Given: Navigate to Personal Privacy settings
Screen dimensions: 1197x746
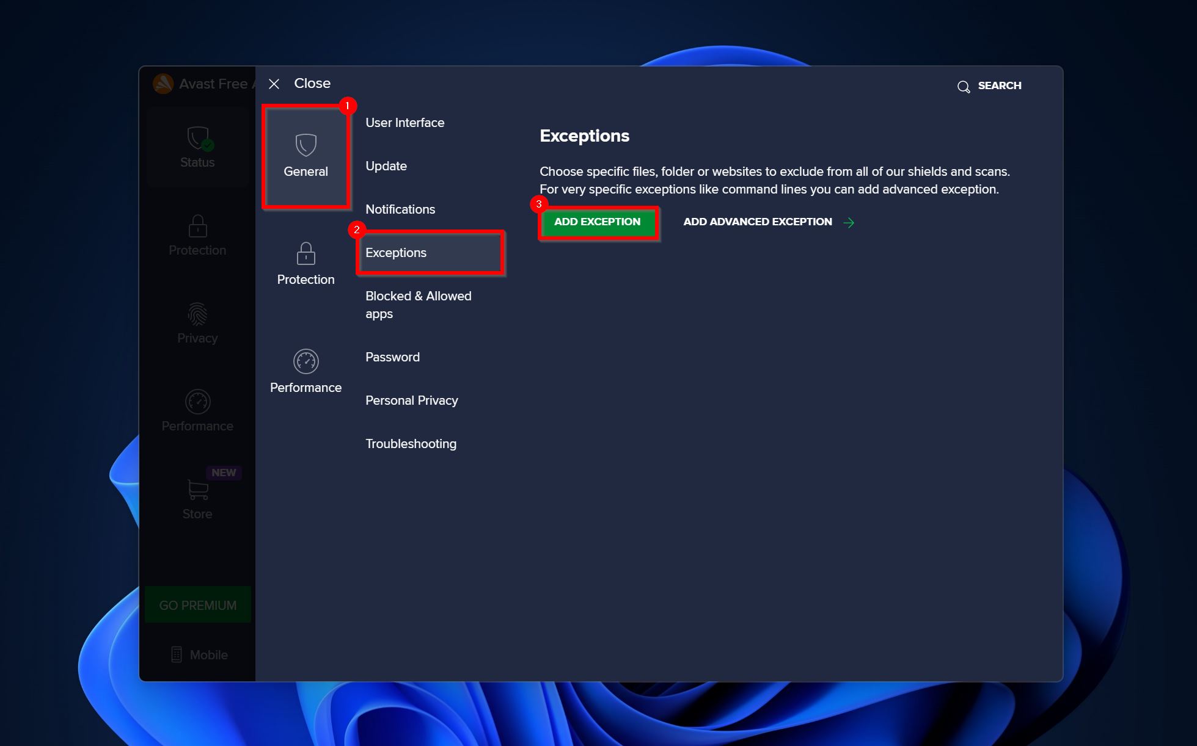Looking at the screenshot, I should (411, 400).
